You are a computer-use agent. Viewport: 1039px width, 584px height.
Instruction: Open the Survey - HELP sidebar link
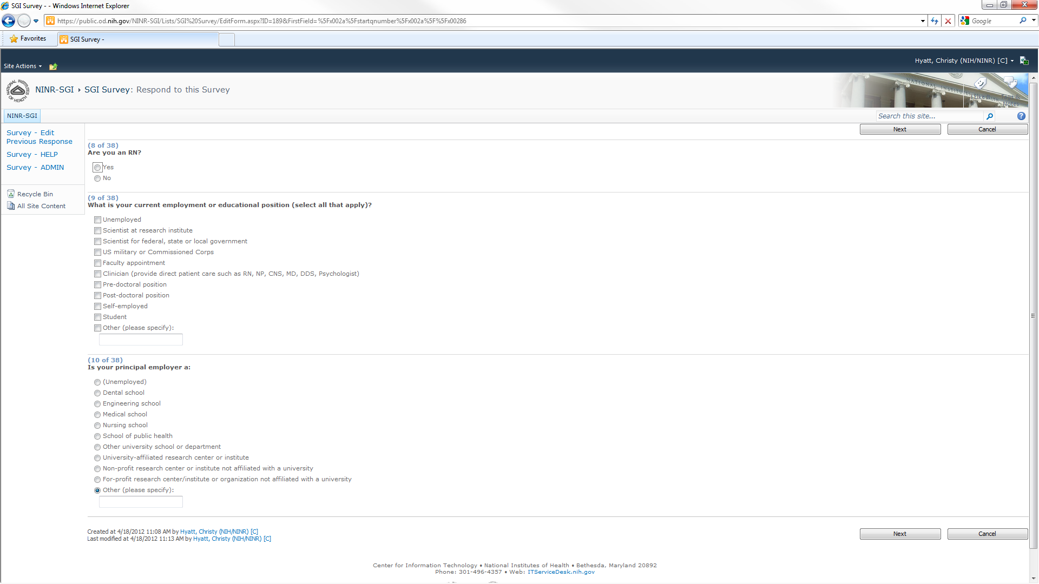[32, 155]
